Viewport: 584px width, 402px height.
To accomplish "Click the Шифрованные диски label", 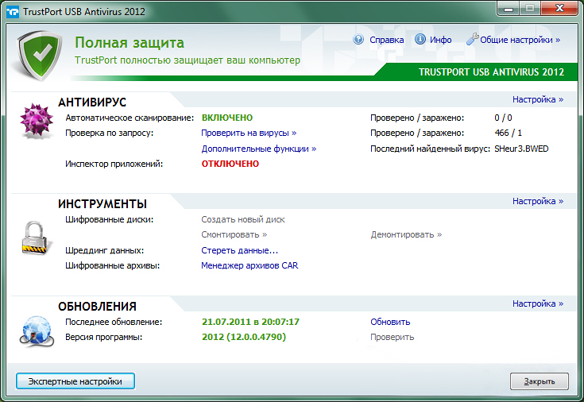I will 109,219.
